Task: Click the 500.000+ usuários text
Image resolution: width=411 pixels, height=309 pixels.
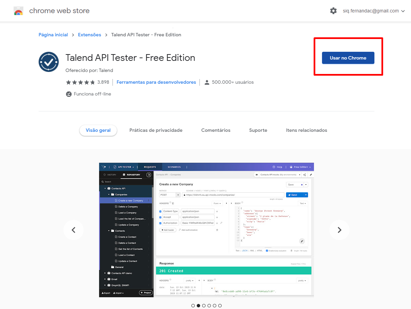Action: (x=233, y=82)
